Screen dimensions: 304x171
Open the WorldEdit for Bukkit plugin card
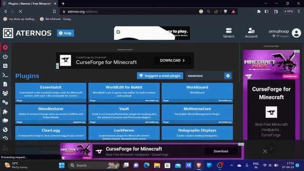(124, 93)
